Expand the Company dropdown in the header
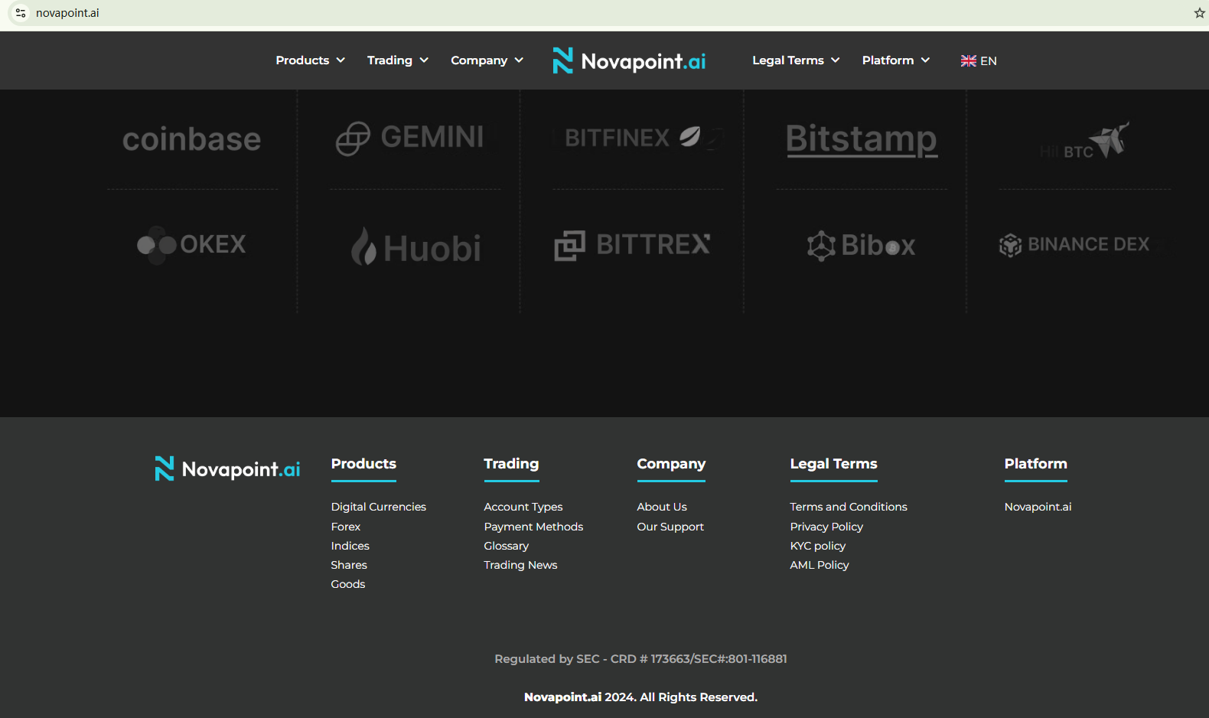Image resolution: width=1209 pixels, height=718 pixels. click(x=487, y=60)
